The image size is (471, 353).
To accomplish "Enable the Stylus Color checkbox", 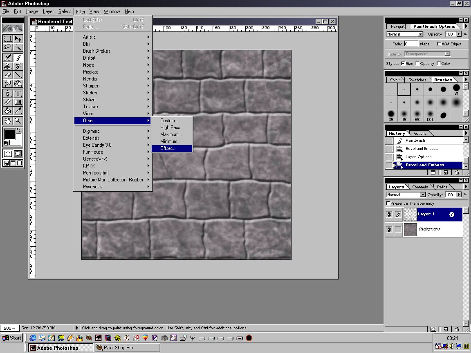I will pos(439,64).
